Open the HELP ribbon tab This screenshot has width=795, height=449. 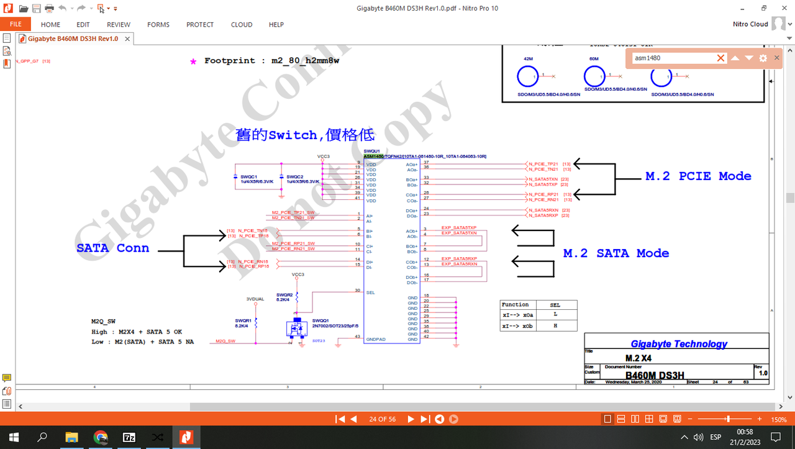(276, 25)
